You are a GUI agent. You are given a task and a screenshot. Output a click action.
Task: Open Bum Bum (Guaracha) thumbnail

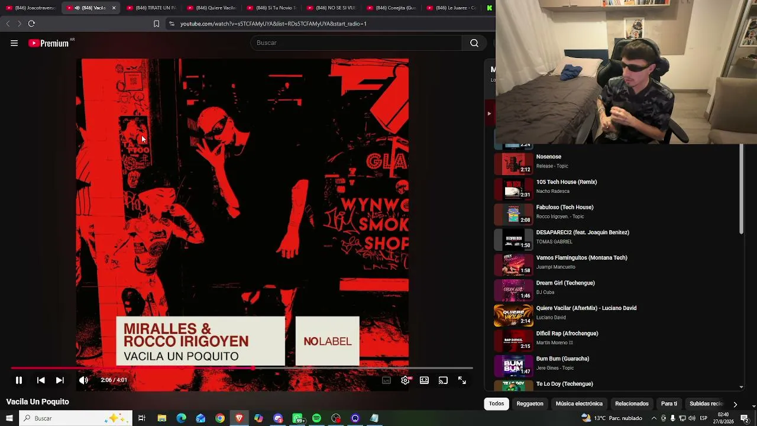(513, 365)
